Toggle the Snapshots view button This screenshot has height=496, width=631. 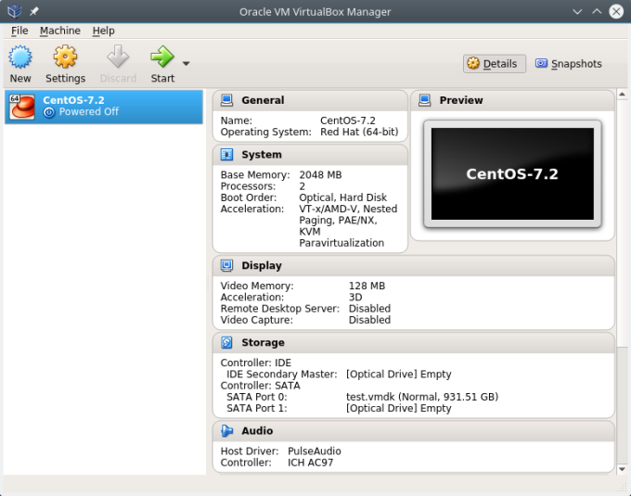(569, 64)
